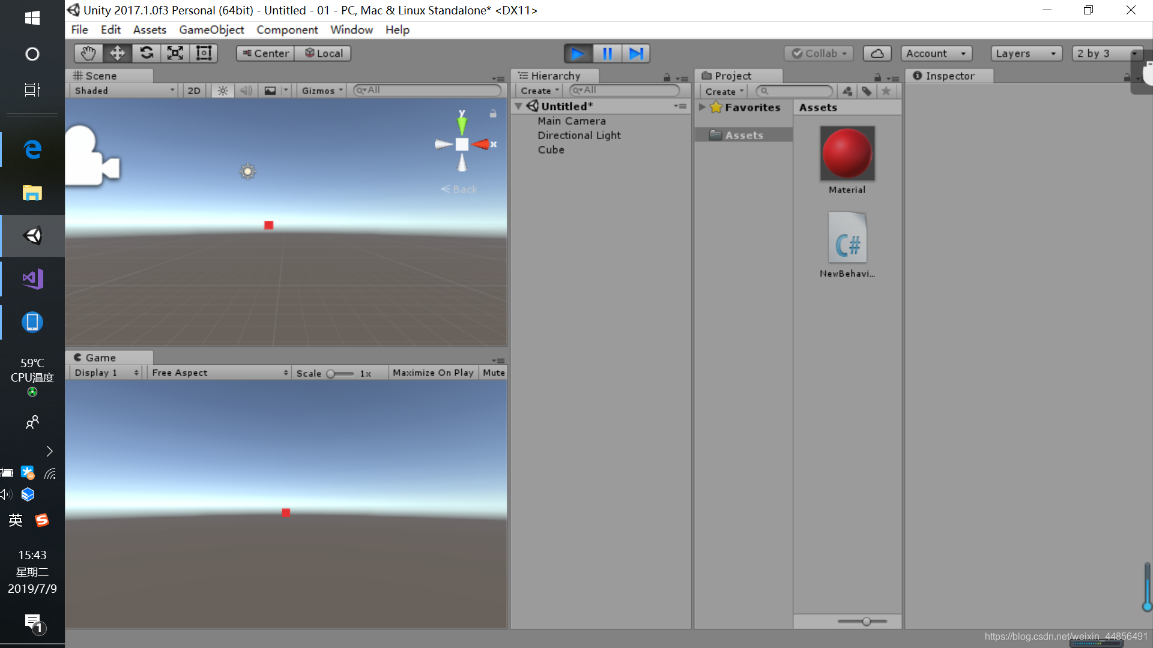Image resolution: width=1153 pixels, height=648 pixels.
Task: Select the Scale tool icon
Action: pyautogui.click(x=175, y=53)
